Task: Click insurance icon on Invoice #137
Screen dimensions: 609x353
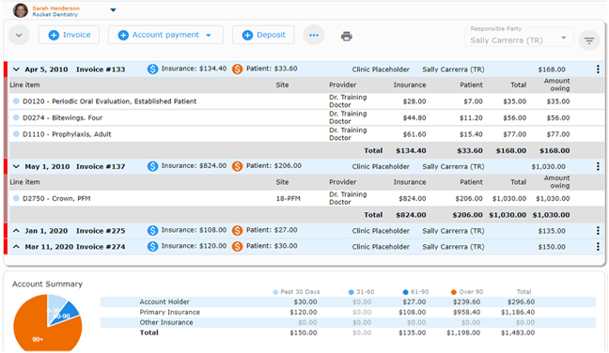Action: [x=152, y=166]
